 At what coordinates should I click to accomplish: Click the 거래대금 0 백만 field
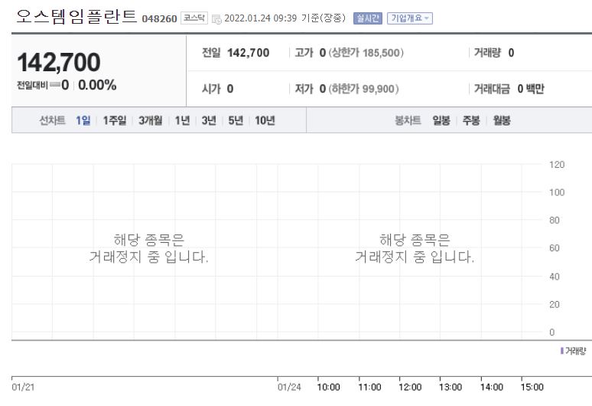tap(509, 89)
